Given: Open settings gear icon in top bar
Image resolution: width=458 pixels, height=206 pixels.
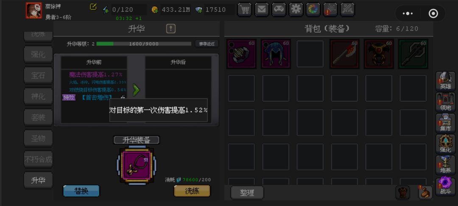Looking at the screenshot, I should click(x=296, y=10).
